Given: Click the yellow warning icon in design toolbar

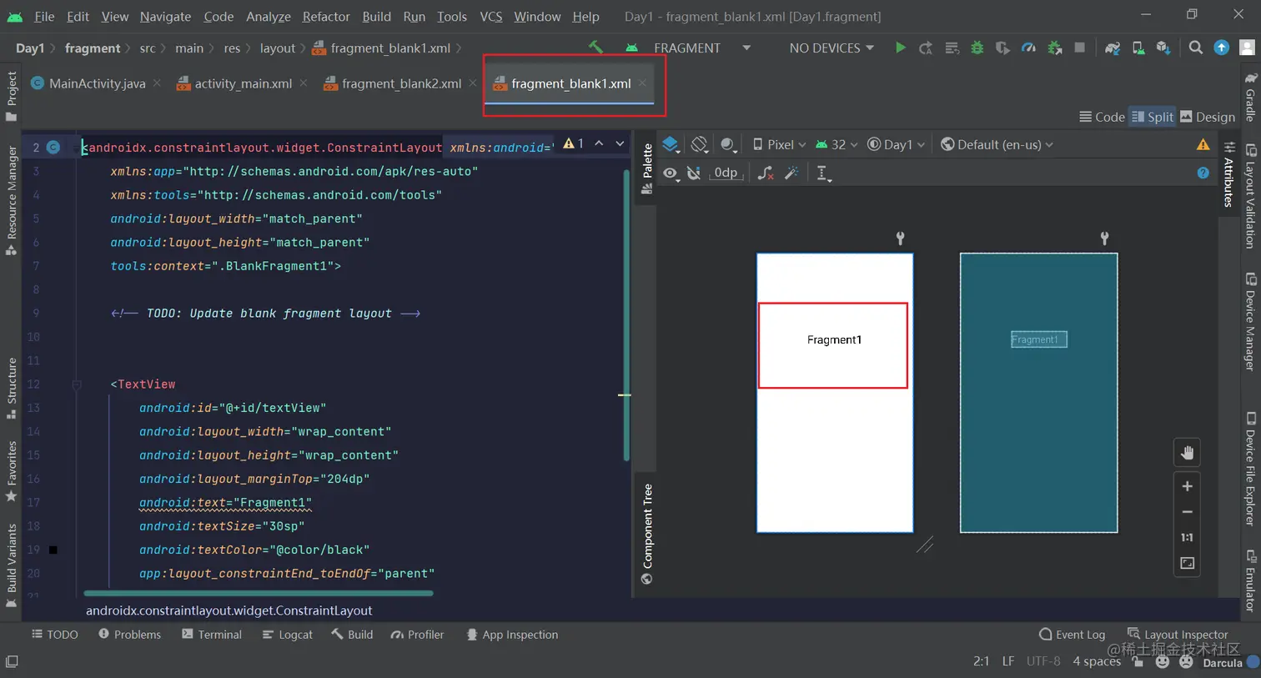Looking at the screenshot, I should (1203, 144).
